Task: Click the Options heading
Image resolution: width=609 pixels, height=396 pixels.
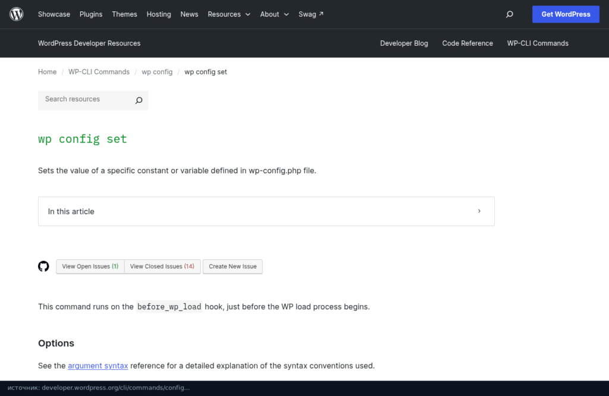Action: click(x=56, y=343)
